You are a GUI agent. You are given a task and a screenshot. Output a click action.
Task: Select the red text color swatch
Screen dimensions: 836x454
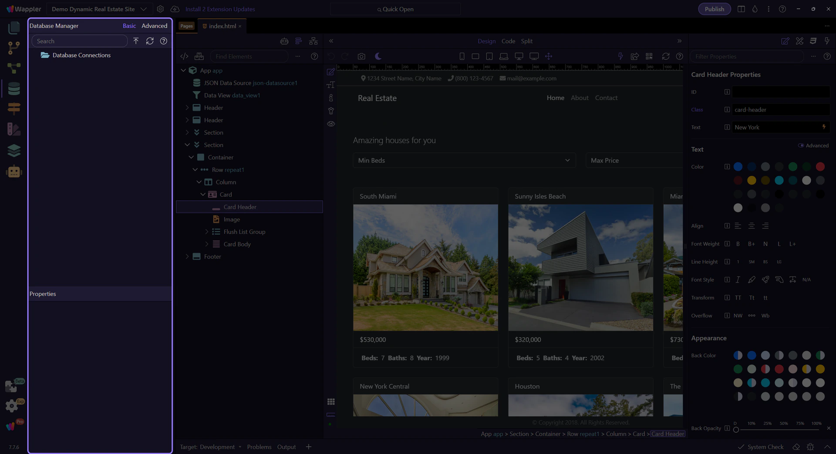point(820,167)
